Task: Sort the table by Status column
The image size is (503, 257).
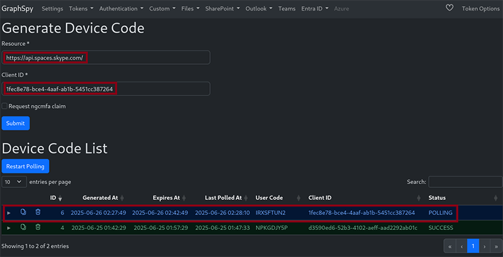Action: [437, 197]
